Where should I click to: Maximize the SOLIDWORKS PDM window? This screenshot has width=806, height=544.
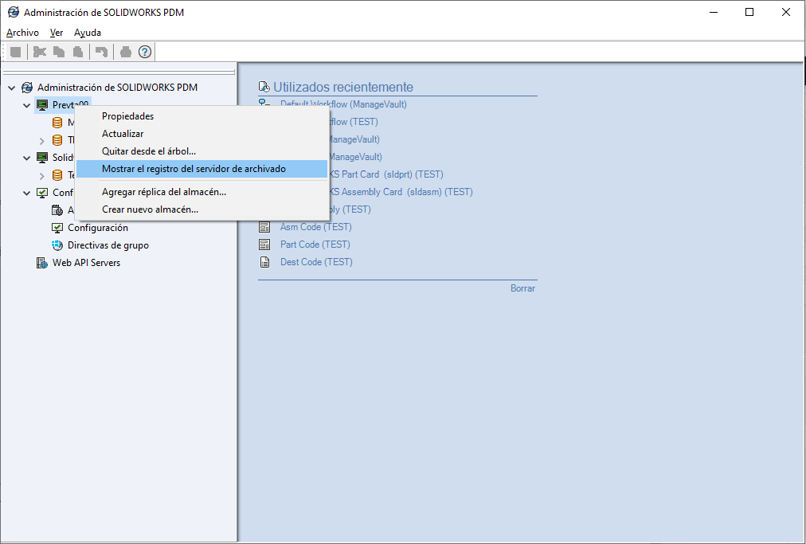click(749, 12)
